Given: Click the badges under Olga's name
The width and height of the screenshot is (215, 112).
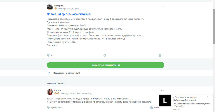Looking at the screenshot, I should [x=57, y=93].
